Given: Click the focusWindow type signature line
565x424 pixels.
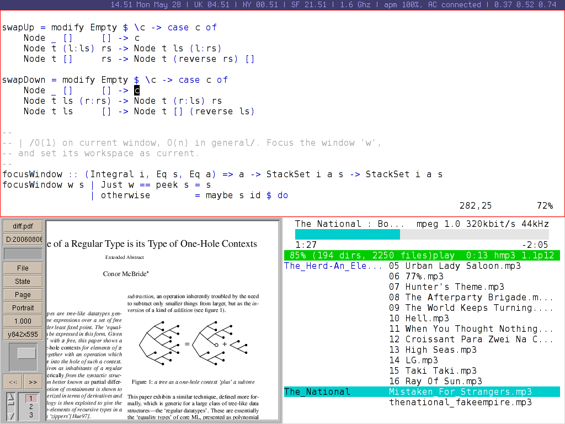Looking at the screenshot, I should click(222, 174).
